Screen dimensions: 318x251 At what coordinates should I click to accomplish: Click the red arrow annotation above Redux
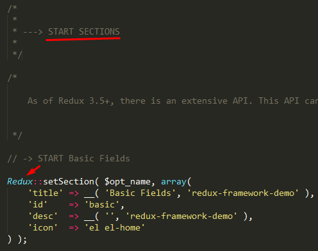pos(33,170)
